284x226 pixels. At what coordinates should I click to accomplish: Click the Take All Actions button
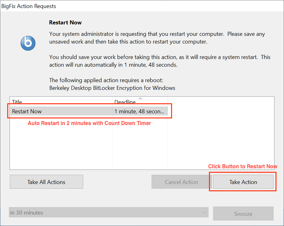click(46, 182)
